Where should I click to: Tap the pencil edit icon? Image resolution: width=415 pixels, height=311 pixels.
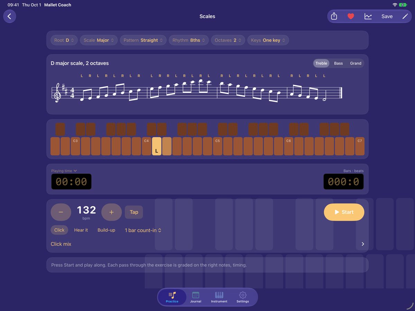(405, 16)
